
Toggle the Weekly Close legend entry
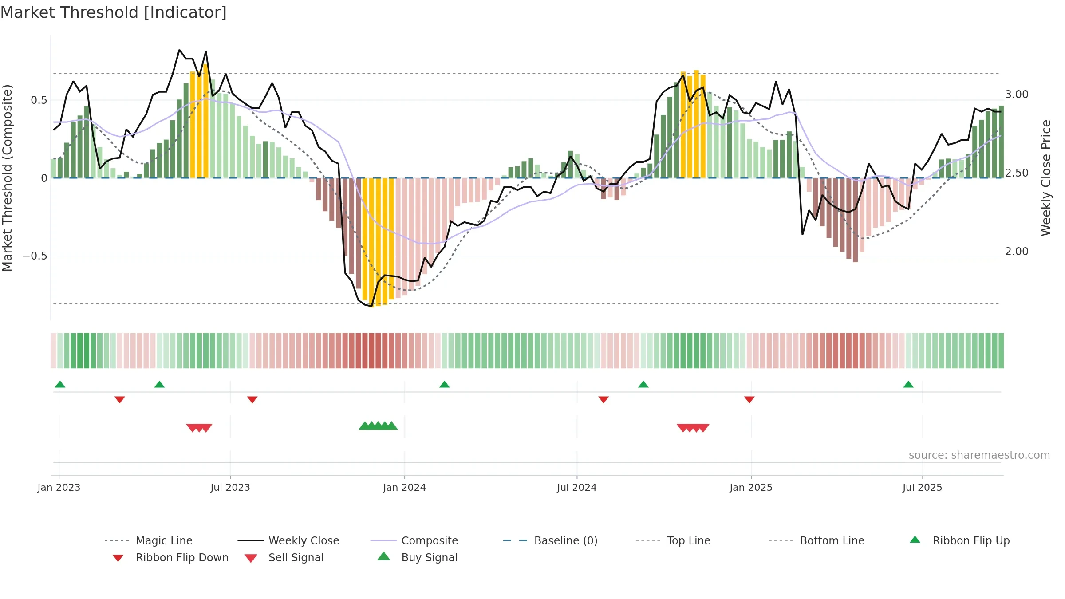coord(288,540)
